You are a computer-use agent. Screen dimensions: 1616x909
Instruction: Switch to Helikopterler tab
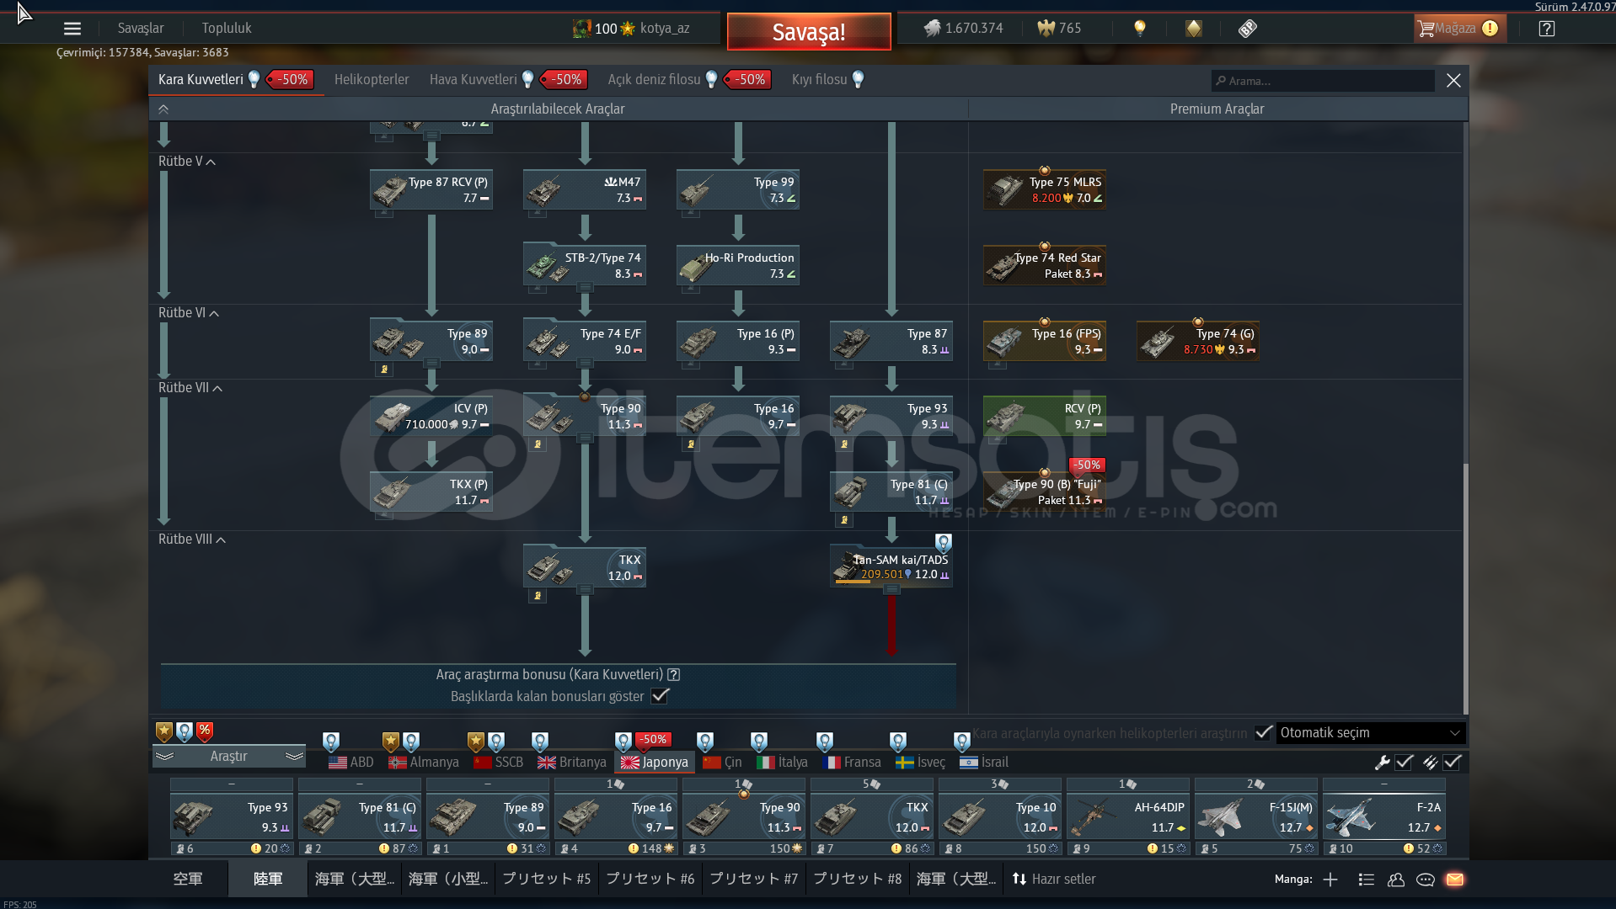click(x=372, y=80)
